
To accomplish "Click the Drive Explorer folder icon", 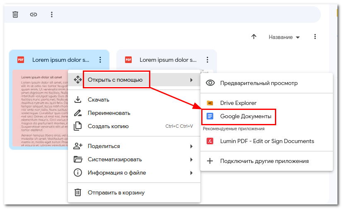I will [x=210, y=103].
